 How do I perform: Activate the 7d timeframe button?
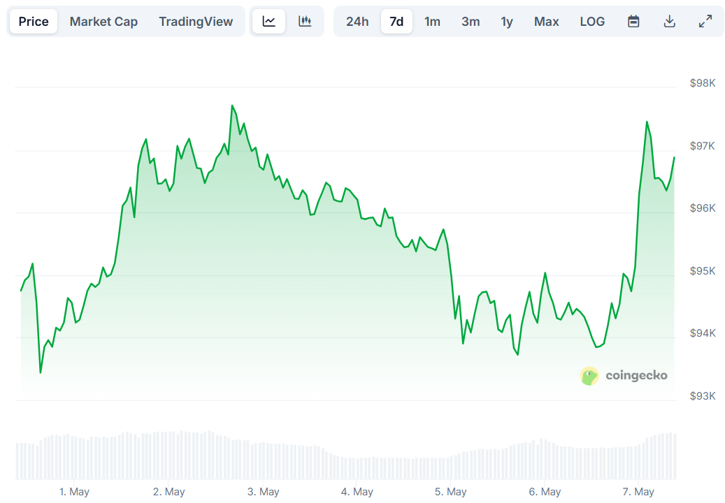click(396, 21)
